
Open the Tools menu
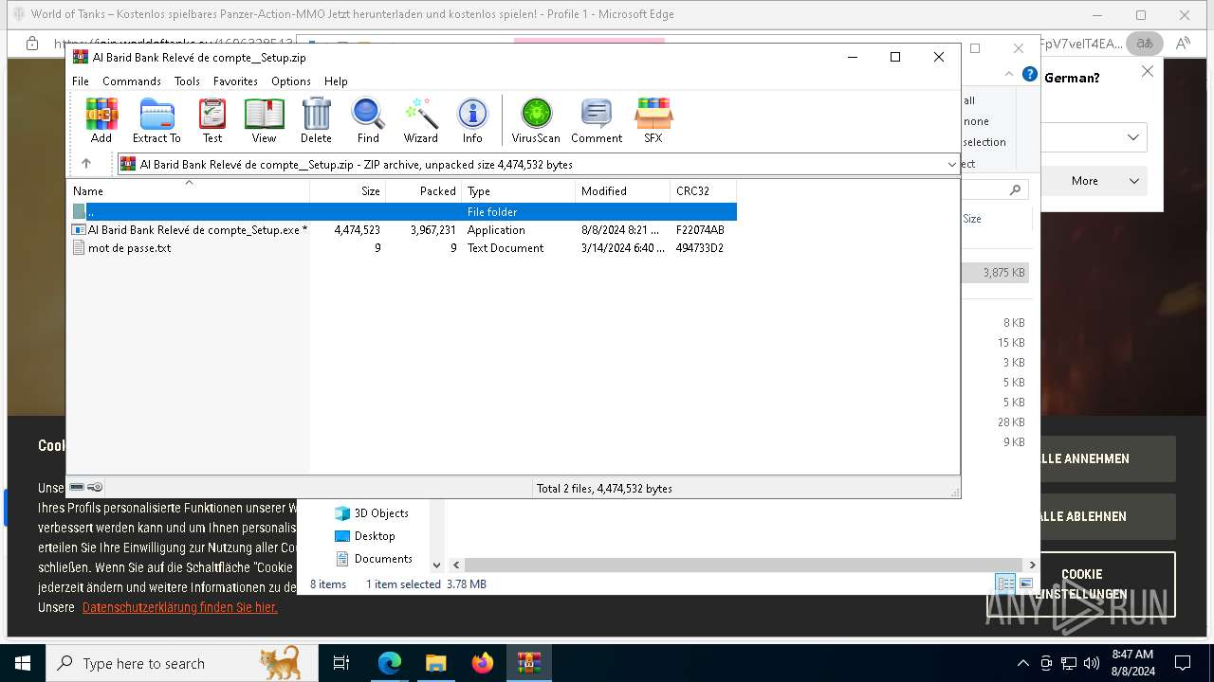coord(187,81)
